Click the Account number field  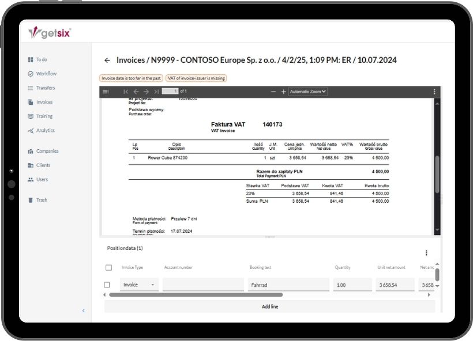(203, 285)
